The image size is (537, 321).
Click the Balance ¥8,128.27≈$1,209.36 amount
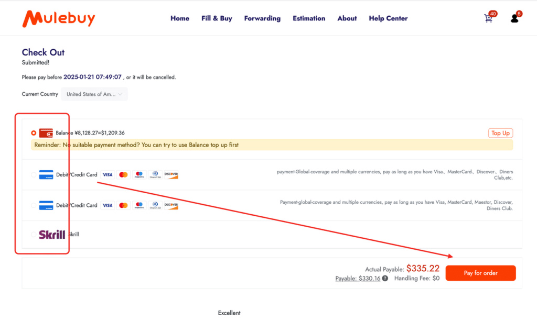point(90,133)
